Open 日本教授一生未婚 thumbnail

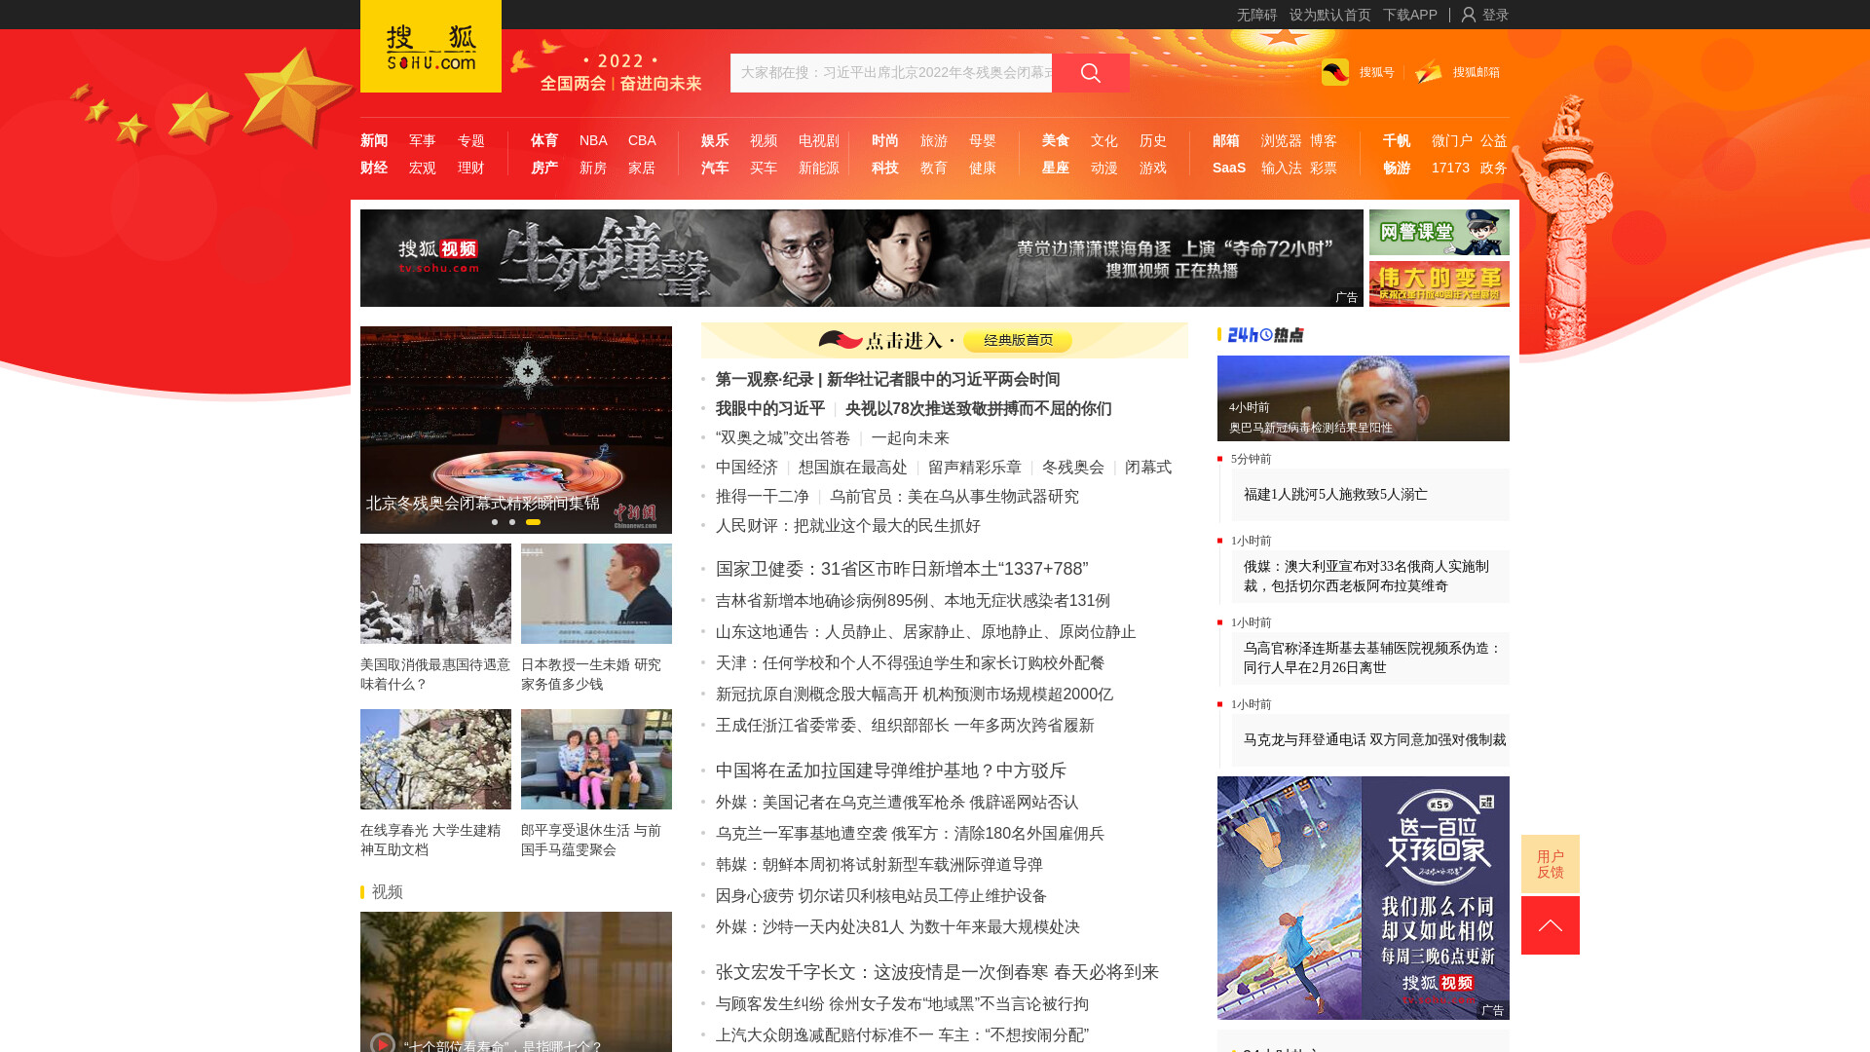(x=596, y=593)
